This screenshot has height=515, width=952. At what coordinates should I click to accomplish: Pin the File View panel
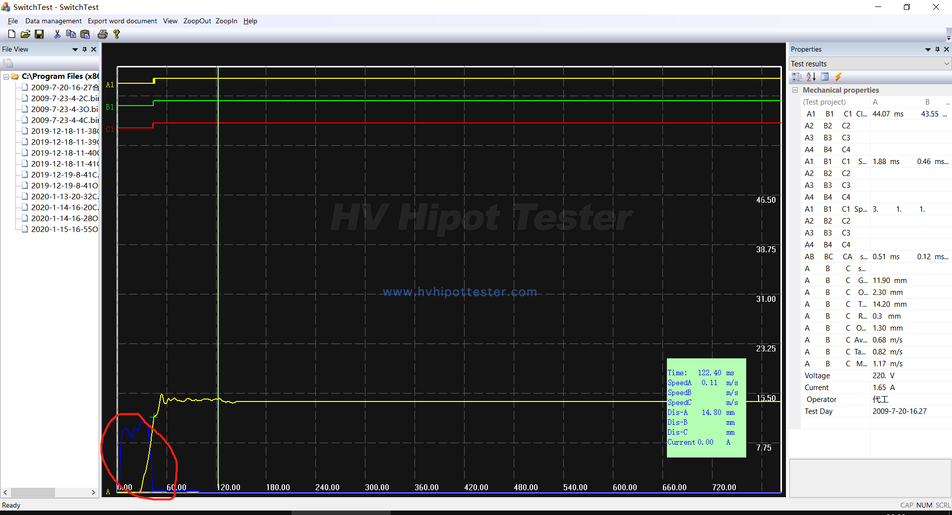click(84, 49)
